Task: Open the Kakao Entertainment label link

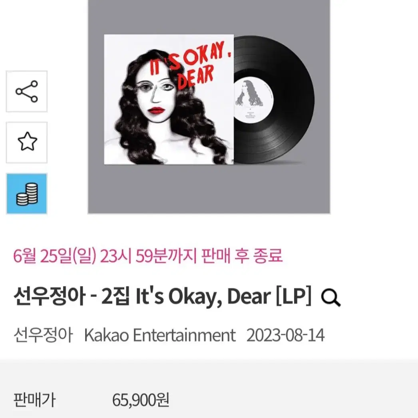Action: (x=160, y=335)
